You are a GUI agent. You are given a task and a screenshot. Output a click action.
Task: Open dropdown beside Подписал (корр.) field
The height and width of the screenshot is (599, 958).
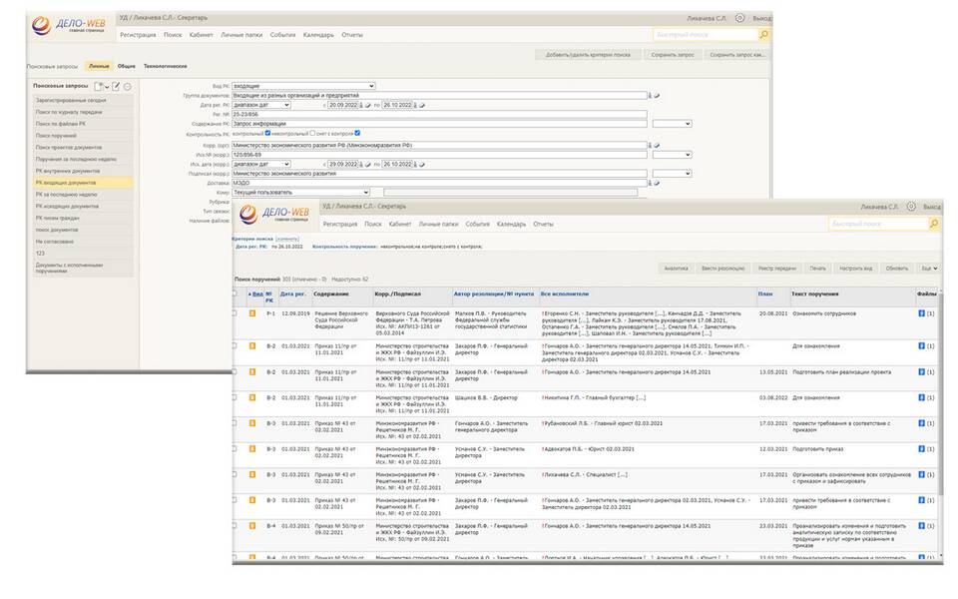(x=672, y=174)
